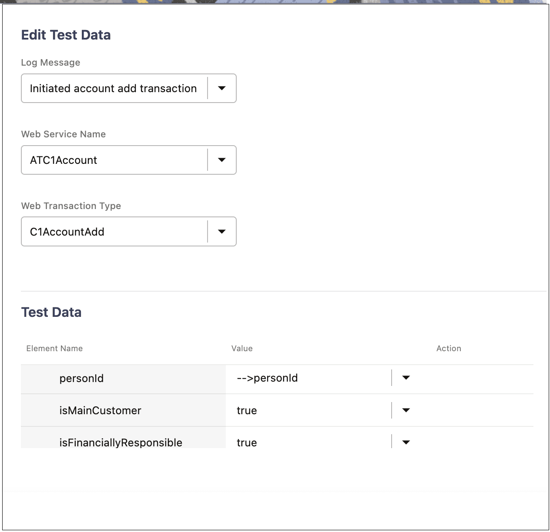The image size is (550, 532).
Task: Expand the isFinanciallyResponsible value dropdown arrow
Action: tap(406, 442)
